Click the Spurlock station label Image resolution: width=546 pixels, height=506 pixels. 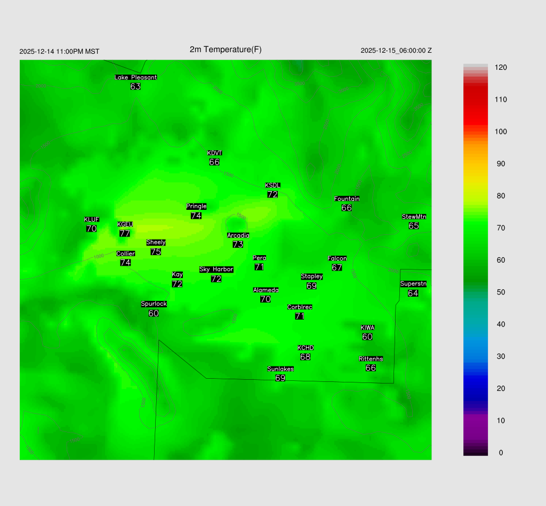coord(154,304)
